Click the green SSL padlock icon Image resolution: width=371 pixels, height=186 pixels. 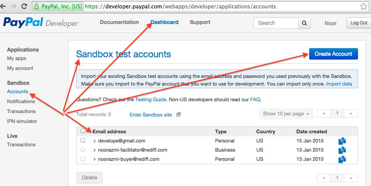point(36,6)
